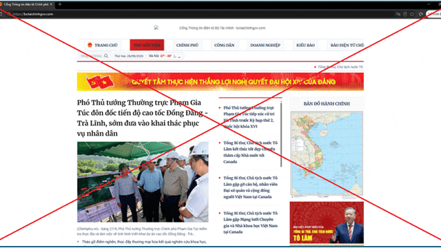
Task: Open the DOANH NGHIỆP menu item
Action: coord(265,45)
